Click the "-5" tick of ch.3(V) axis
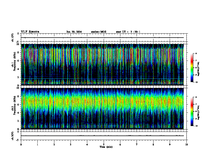The width and height of the screenshot is (210, 162). [18, 140]
